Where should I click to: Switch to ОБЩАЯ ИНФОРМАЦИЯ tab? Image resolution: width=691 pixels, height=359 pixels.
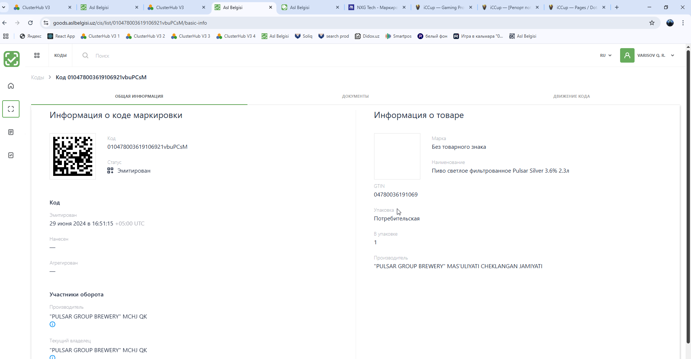pos(139,96)
